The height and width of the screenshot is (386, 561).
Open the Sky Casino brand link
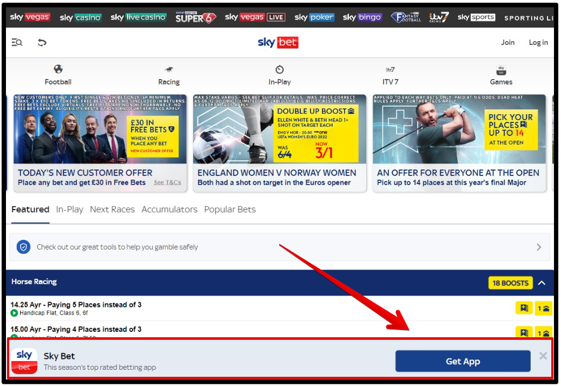(x=81, y=17)
